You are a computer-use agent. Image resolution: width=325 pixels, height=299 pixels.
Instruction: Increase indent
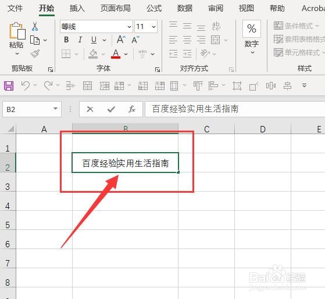(187, 54)
